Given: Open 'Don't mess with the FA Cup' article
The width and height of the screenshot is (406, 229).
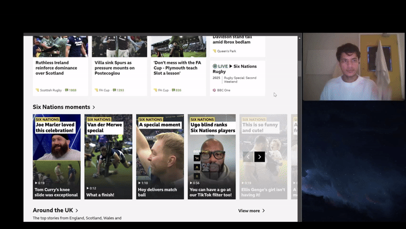Looking at the screenshot, I should 177,68.
